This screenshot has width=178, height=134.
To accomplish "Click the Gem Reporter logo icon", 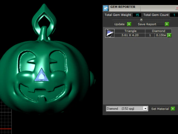I will click(x=106, y=8).
